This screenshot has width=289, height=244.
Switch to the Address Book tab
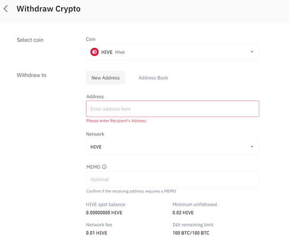pyautogui.click(x=153, y=78)
